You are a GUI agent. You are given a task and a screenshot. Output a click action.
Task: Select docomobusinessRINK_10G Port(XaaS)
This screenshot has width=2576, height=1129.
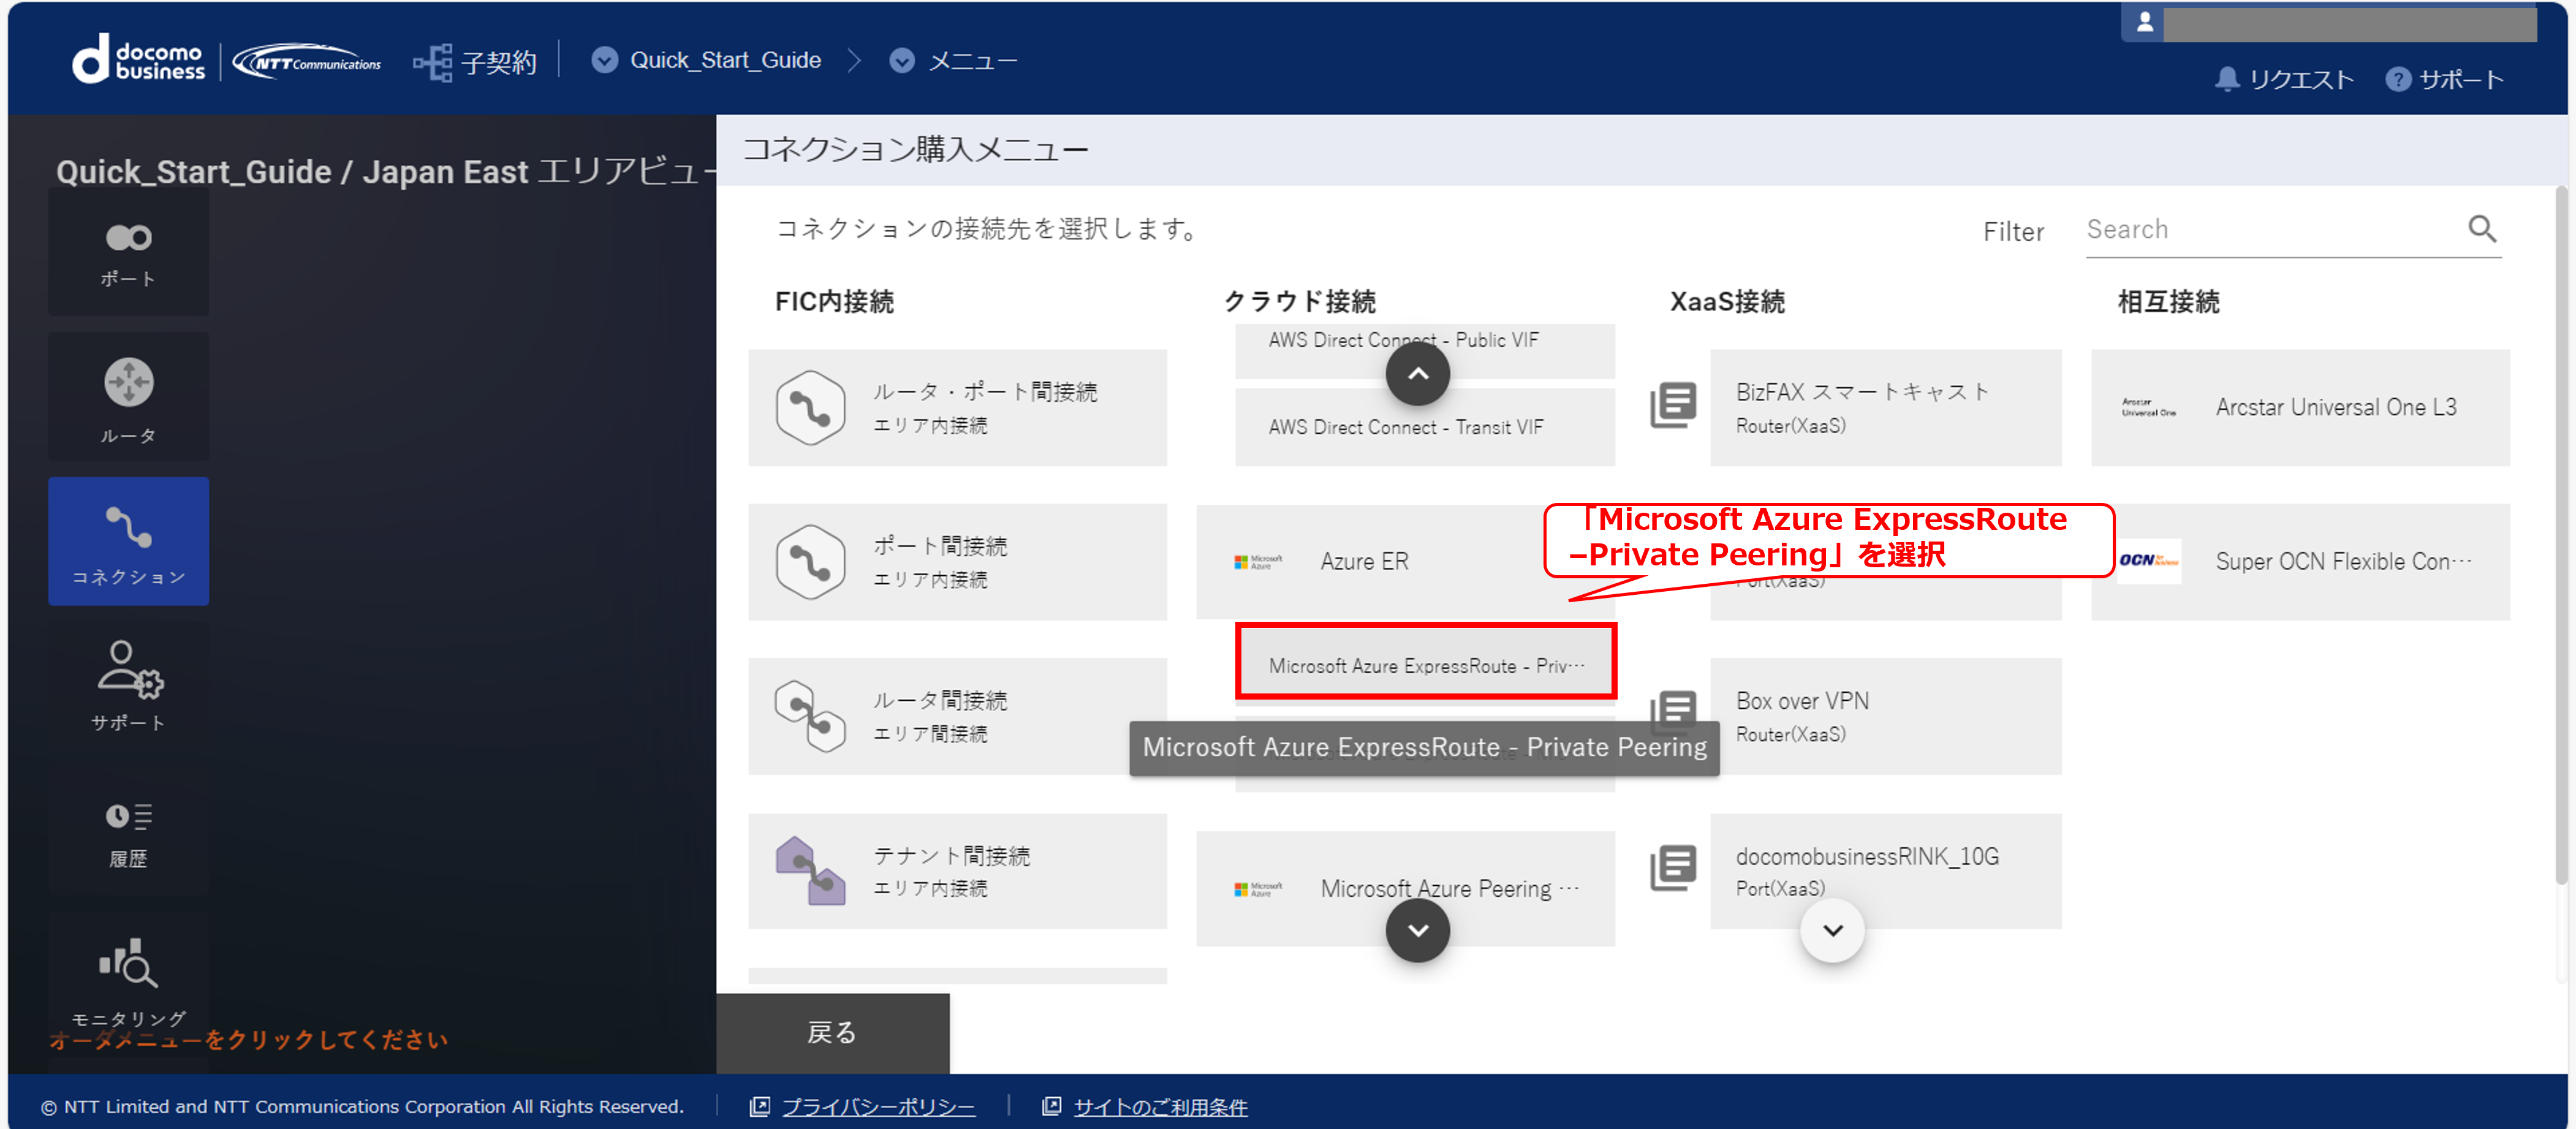1885,871
